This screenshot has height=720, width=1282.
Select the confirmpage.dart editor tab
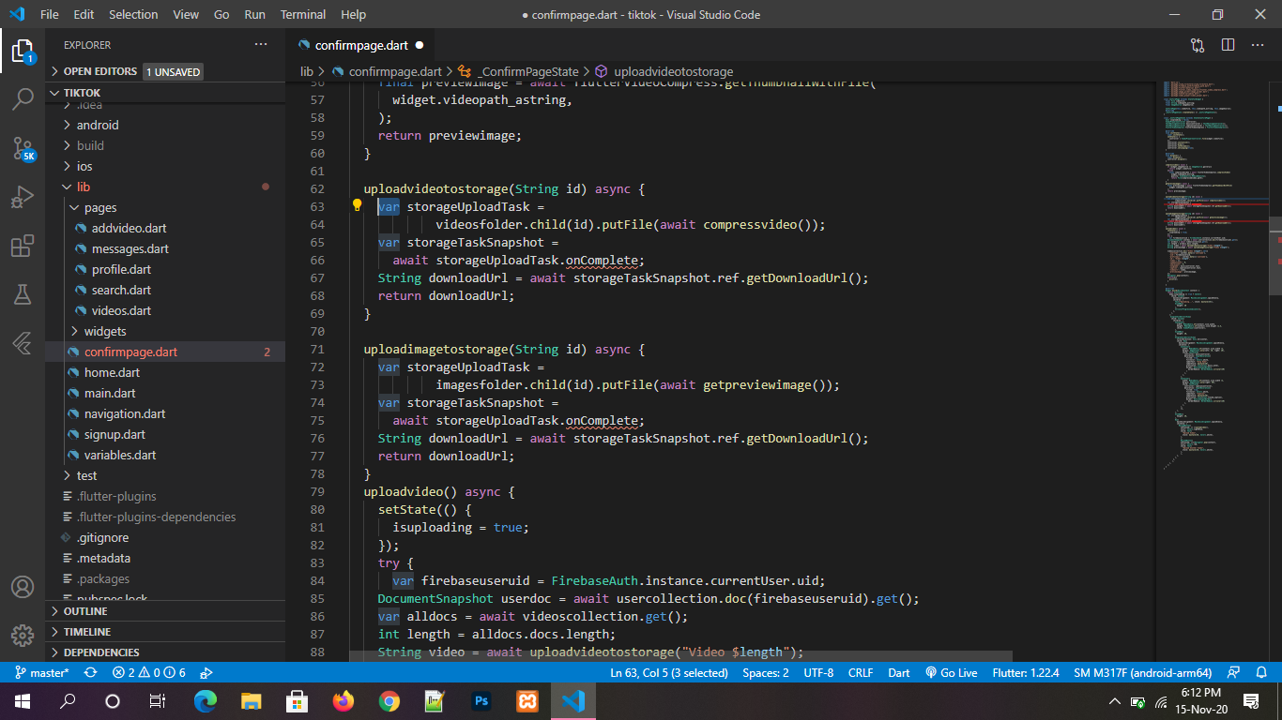pyautogui.click(x=360, y=45)
